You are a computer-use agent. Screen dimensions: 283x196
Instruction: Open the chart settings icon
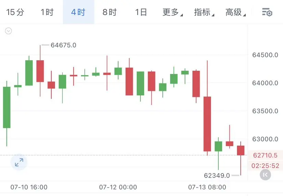267,12
